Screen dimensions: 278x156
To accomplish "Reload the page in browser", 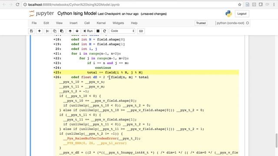I will point(17,5).
